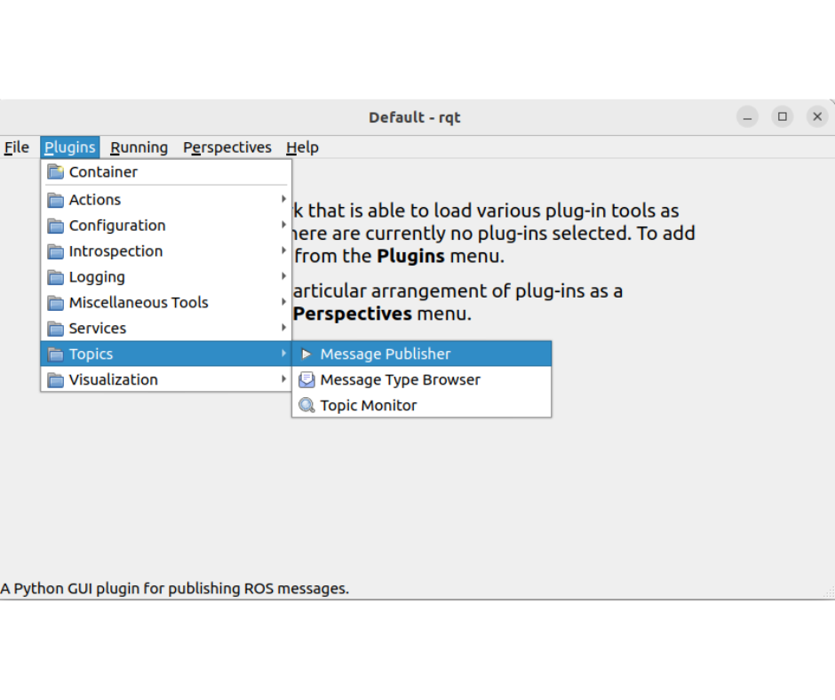Expand the Services submenu arrow
Screen dimensions: 835x700
coord(283,328)
